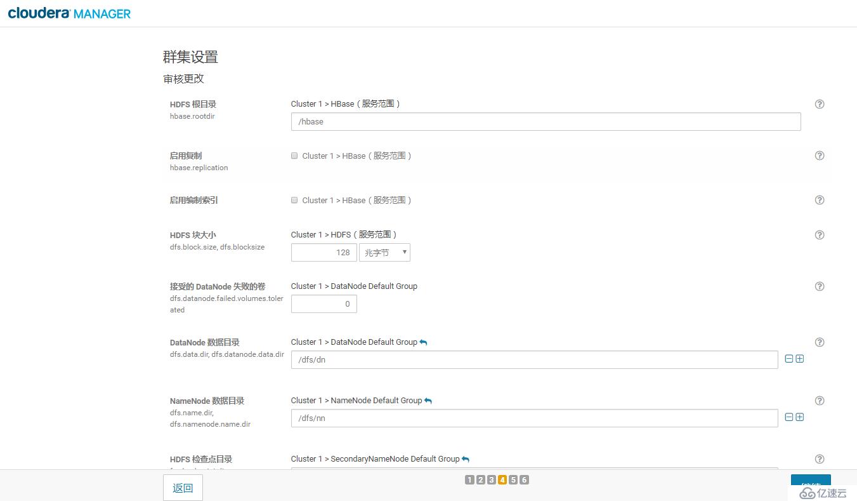
Task: Go to wizard step 5
Action: pyautogui.click(x=513, y=480)
